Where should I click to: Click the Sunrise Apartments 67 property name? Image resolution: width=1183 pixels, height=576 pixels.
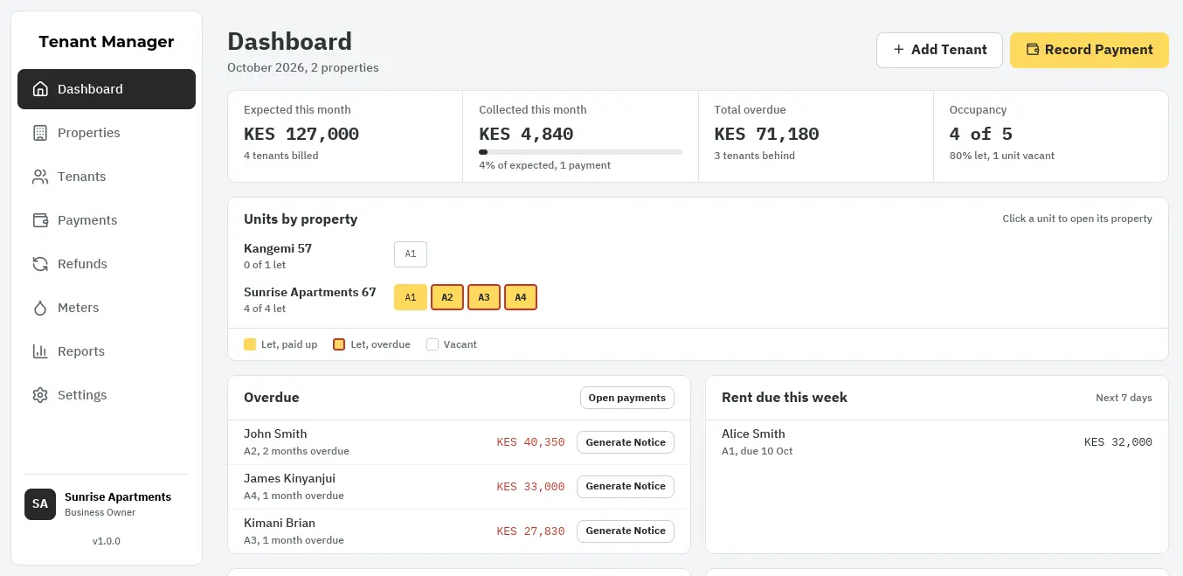[x=310, y=292]
